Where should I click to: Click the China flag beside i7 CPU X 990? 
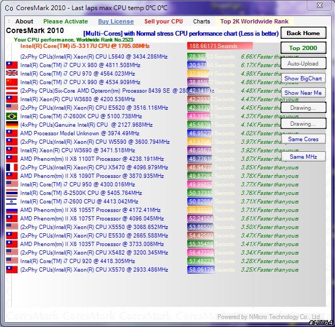point(12,82)
